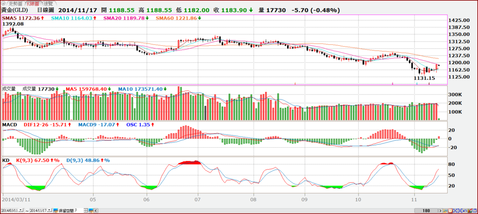This screenshot has height=214, width=478.
Task: Click the -5.70 (-0.48%) change value
Action: point(316,10)
